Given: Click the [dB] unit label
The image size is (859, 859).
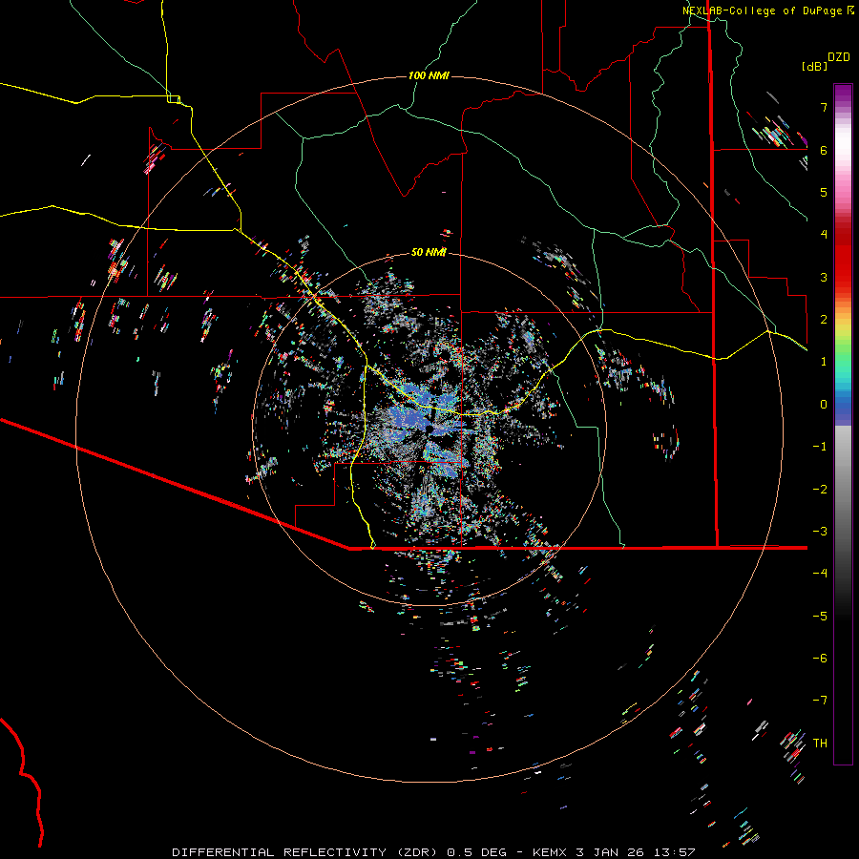Looking at the screenshot, I should point(815,66).
